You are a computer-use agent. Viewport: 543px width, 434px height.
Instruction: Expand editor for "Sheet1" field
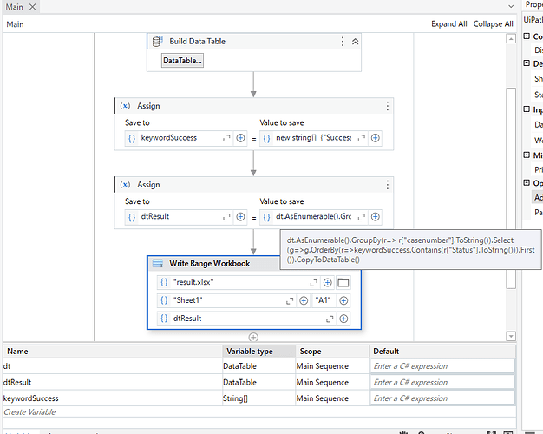point(290,301)
